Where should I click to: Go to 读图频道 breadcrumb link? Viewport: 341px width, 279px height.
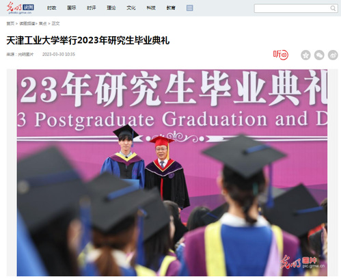27,23
